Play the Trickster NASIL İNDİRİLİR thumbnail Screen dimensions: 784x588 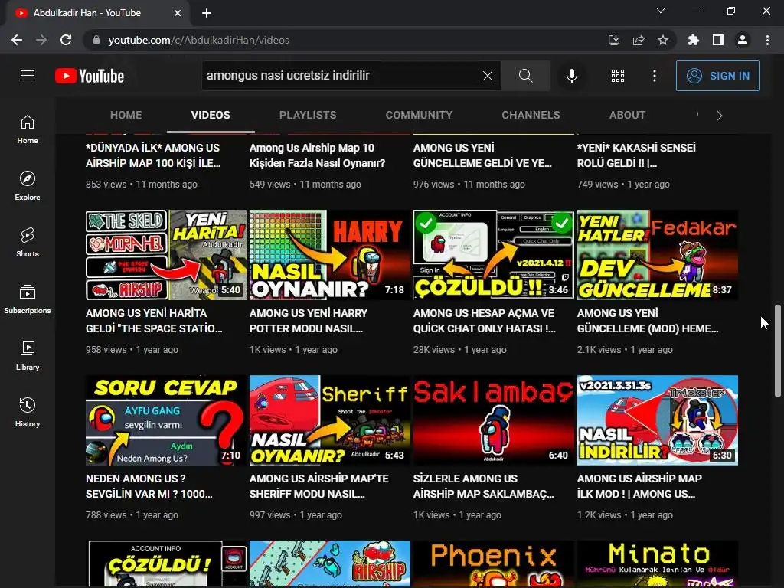658,420
